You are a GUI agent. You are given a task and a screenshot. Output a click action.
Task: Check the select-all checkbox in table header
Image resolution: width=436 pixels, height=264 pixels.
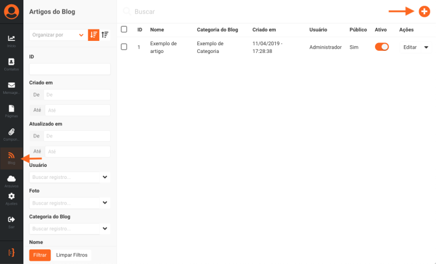coord(124,29)
